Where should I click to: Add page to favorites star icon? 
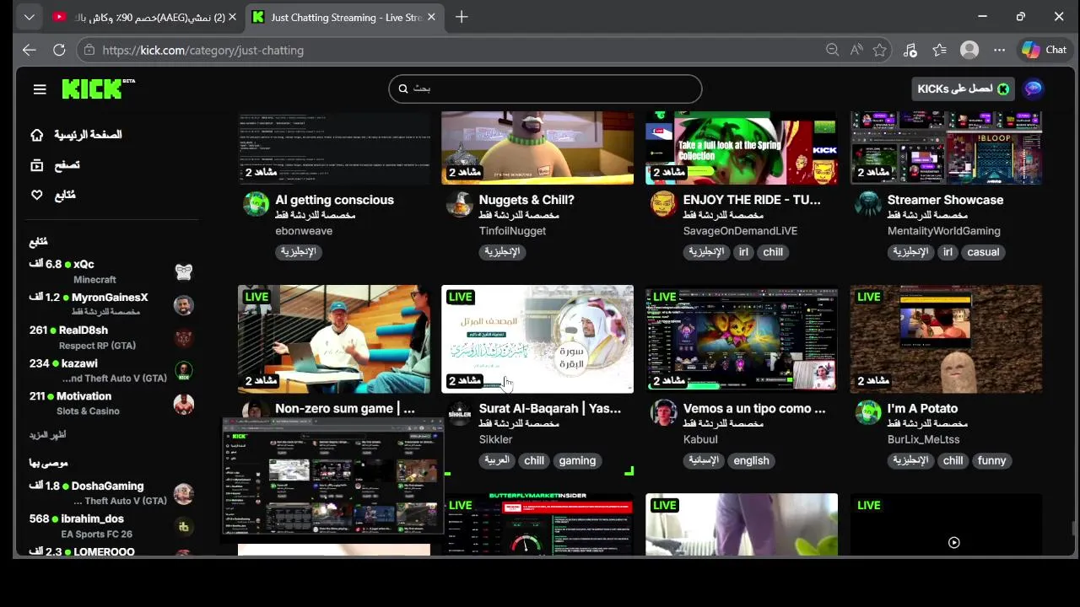click(880, 50)
